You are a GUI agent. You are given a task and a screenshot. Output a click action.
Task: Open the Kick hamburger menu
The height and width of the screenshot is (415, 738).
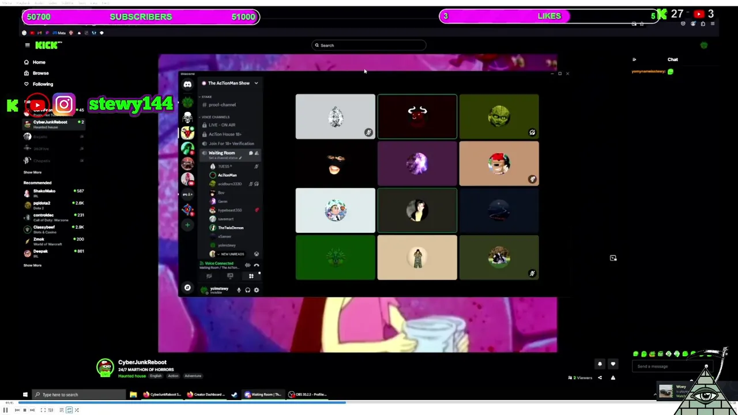coord(27,45)
